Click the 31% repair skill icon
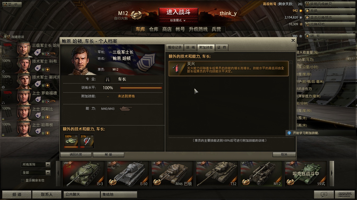The height and width of the screenshot is (200, 357). [87, 141]
